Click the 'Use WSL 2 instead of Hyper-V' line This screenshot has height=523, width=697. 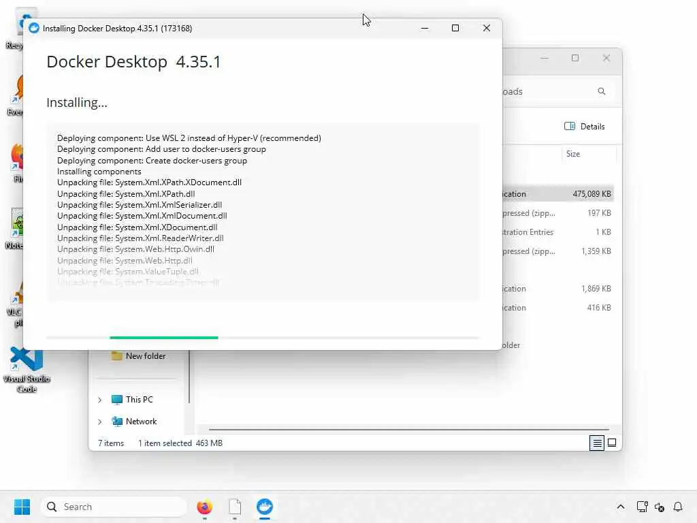click(189, 138)
